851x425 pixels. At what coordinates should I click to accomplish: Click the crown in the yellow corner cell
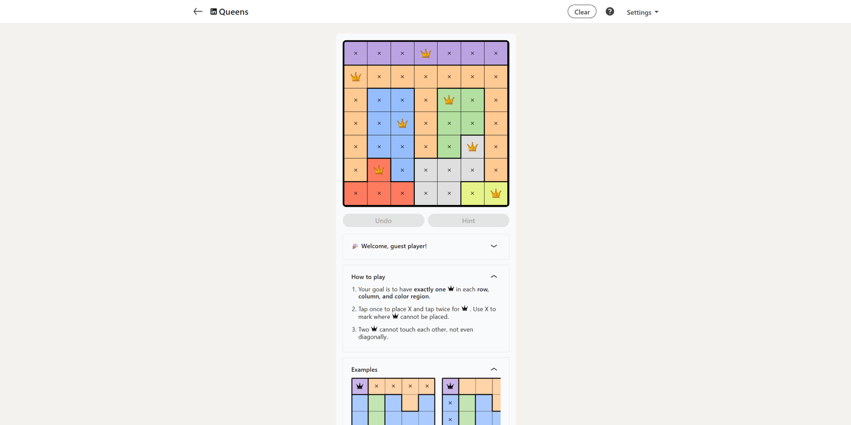click(496, 193)
